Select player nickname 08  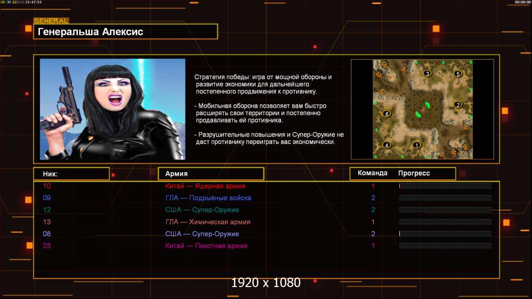(x=47, y=234)
